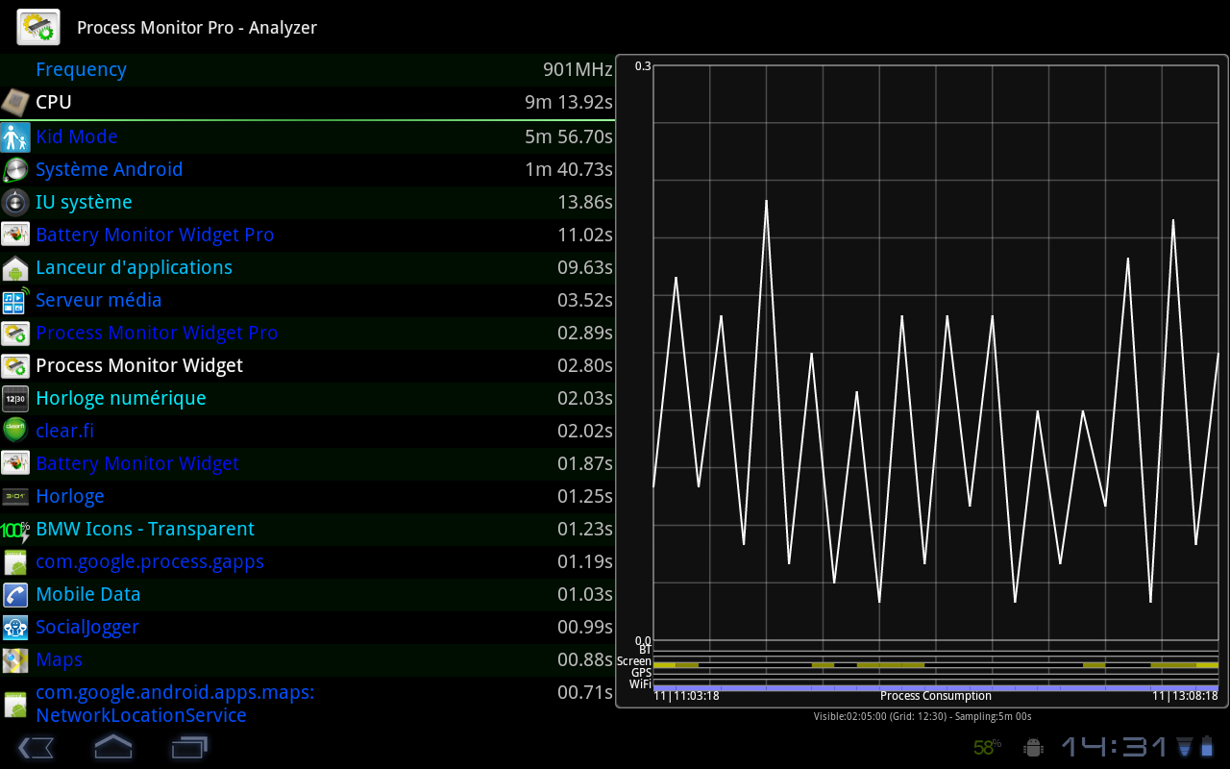Tap the 11|11:03:18 start timestamp
This screenshot has width=1230, height=769.
pos(687,696)
